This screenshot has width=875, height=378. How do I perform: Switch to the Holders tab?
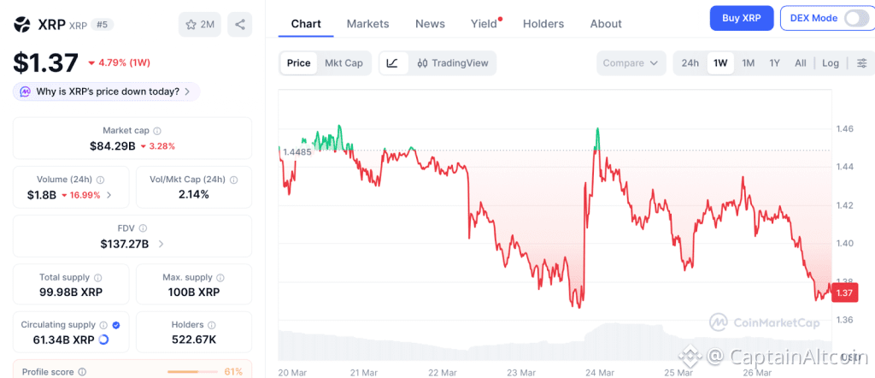(543, 24)
